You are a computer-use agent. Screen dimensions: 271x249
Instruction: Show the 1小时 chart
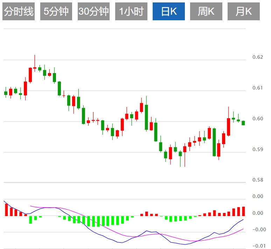coord(131,12)
